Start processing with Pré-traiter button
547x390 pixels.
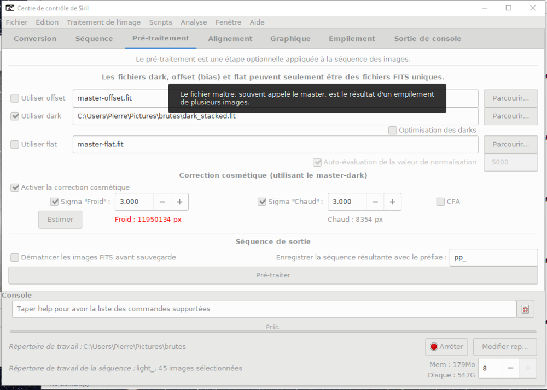tap(273, 275)
